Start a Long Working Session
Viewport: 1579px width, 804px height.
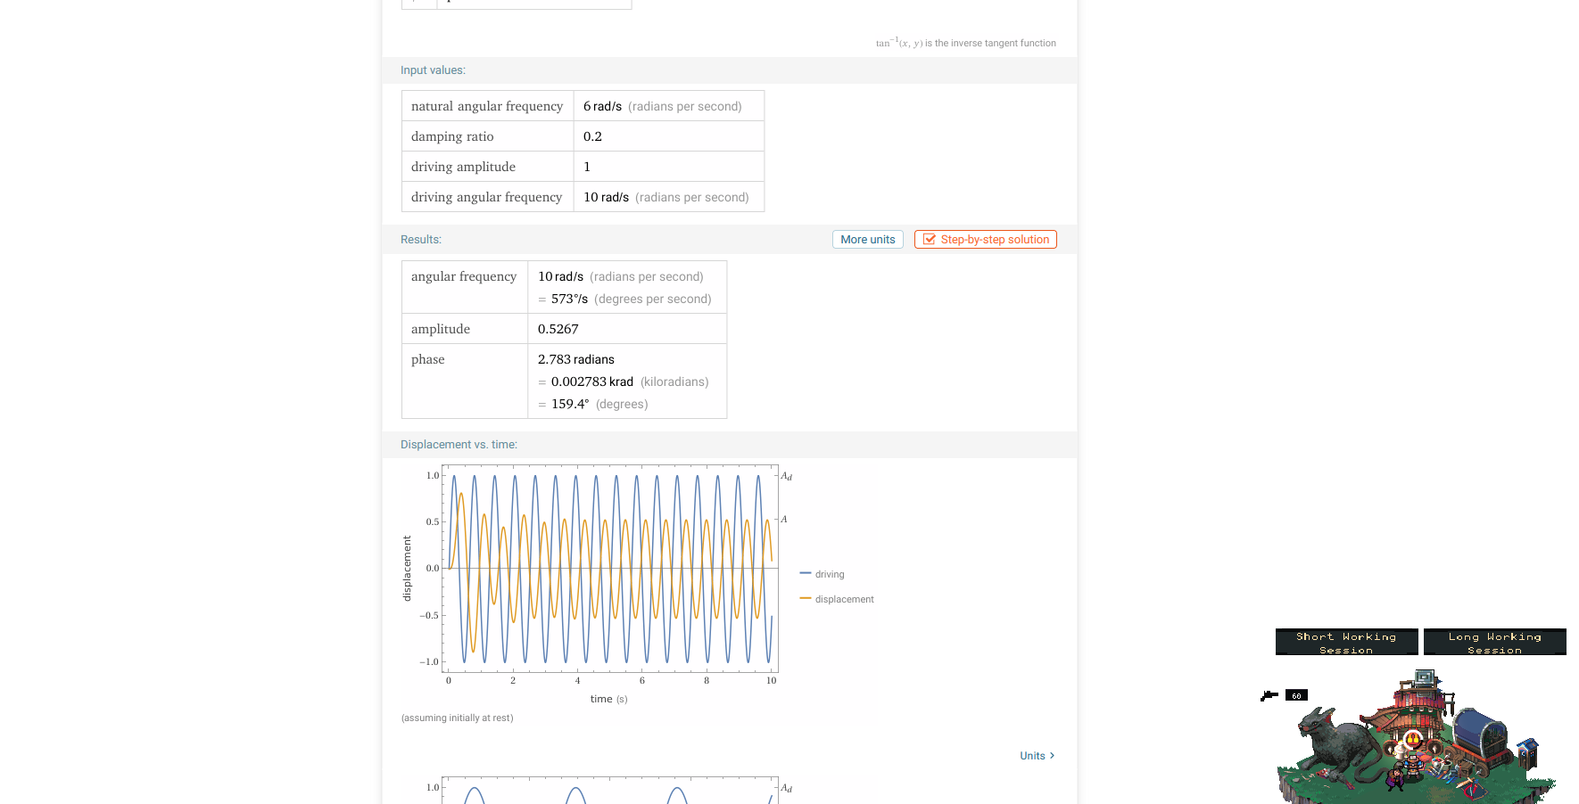[x=1494, y=643]
